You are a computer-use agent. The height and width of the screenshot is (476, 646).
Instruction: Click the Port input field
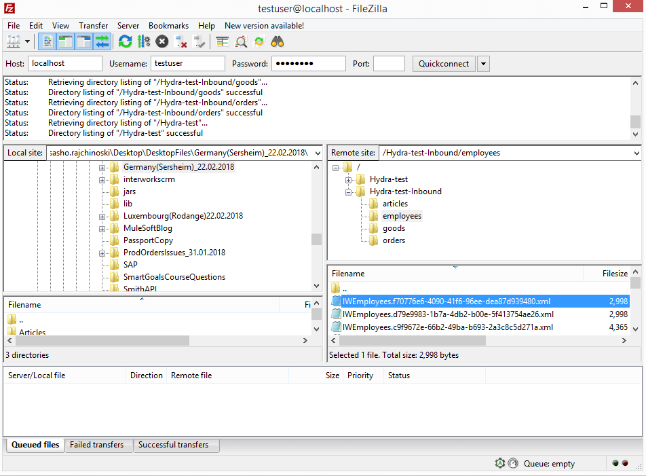coord(389,63)
